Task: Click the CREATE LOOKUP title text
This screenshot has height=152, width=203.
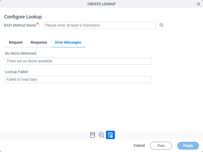Action: pos(101,4)
